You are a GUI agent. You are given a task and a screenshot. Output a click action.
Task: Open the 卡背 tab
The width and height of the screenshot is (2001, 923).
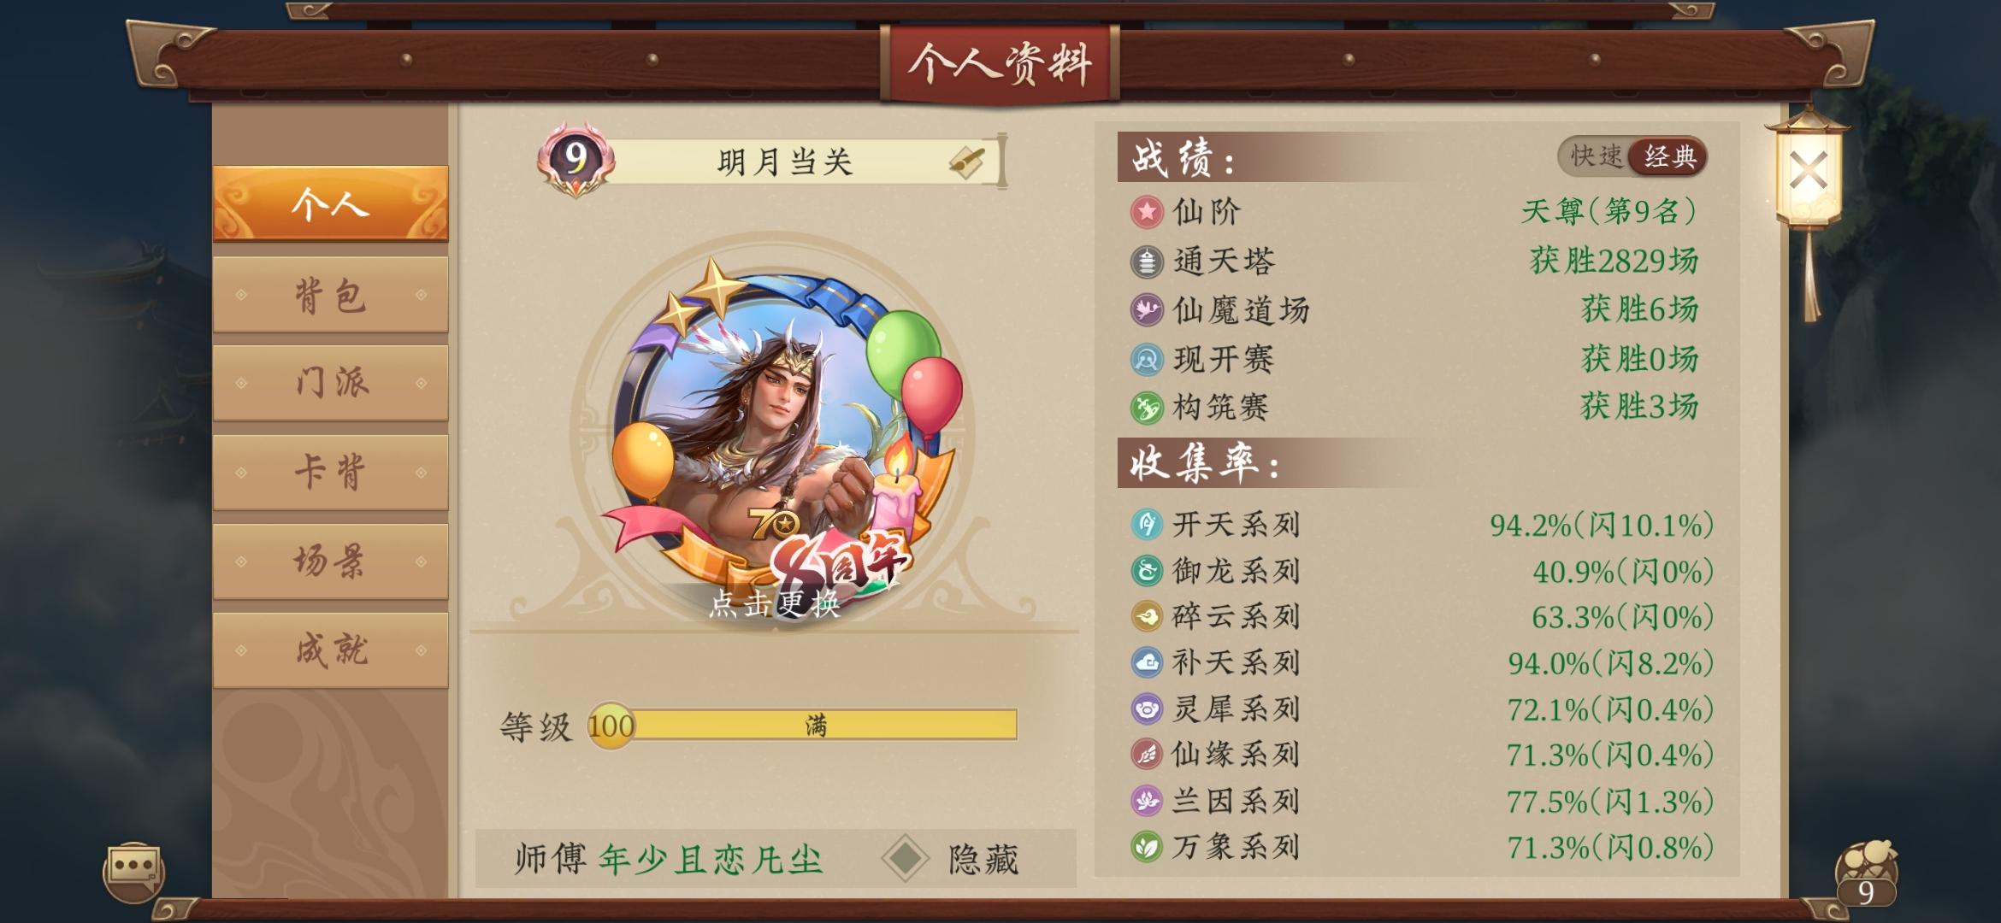(x=330, y=472)
